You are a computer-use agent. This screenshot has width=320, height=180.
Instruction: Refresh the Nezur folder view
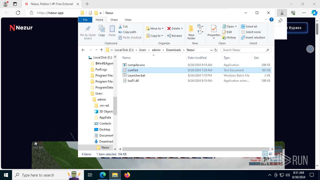pyautogui.click(x=216, y=50)
